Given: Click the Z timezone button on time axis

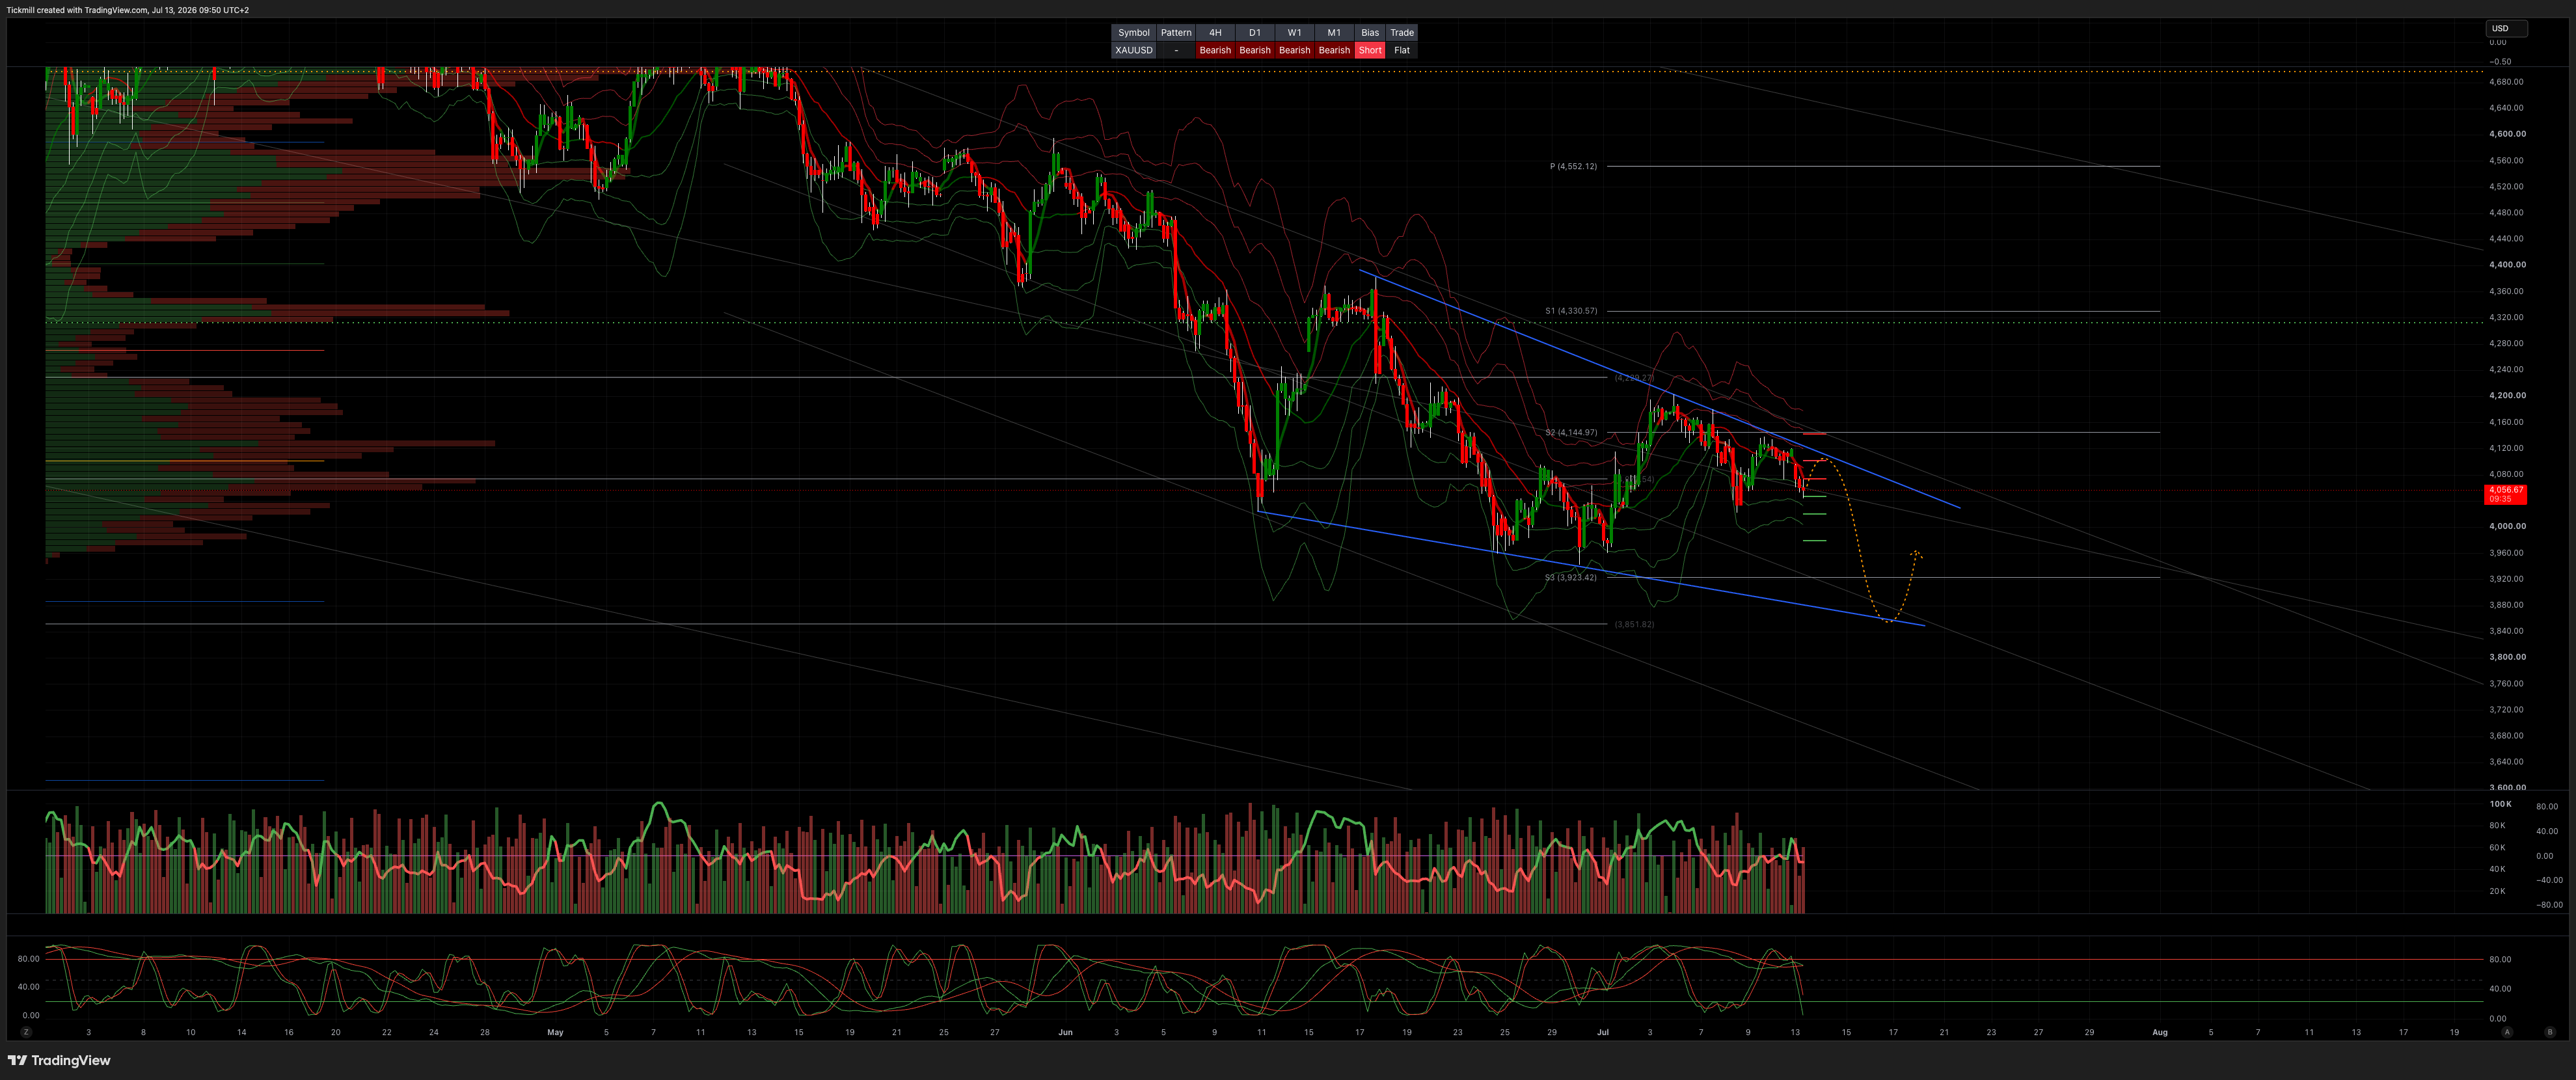Looking at the screenshot, I should click(26, 1032).
